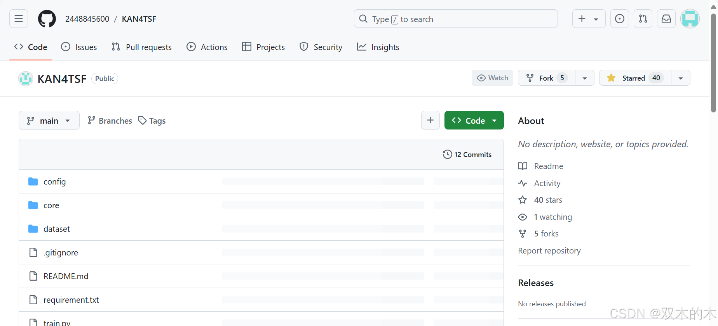Open the hamburger navigation menu
Viewport: 718px width, 326px height.
[x=19, y=19]
